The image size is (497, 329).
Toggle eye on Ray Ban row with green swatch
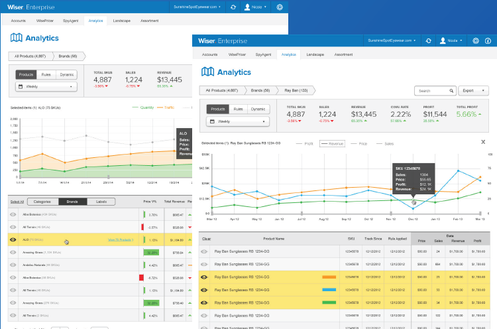[205, 302]
